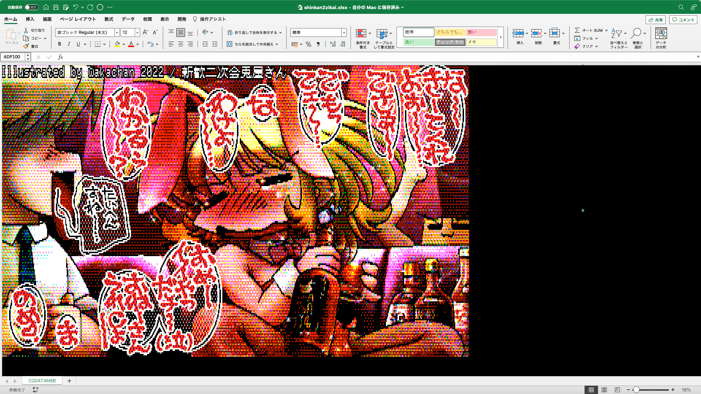
Task: Click the Cut scissors icon
Action: (26, 30)
